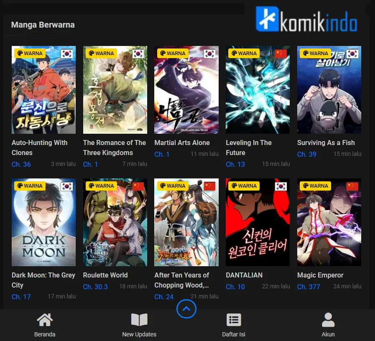
Task: Switch to Akun tab label
Action: [x=328, y=334]
